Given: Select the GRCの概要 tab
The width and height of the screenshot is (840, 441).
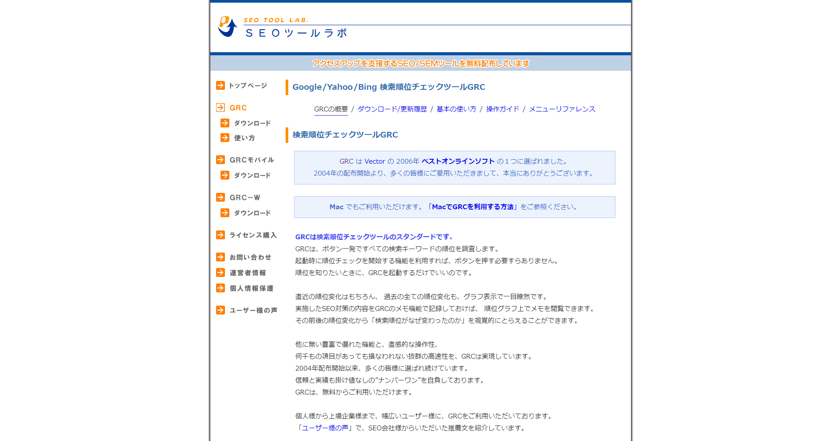Looking at the screenshot, I should [331, 109].
